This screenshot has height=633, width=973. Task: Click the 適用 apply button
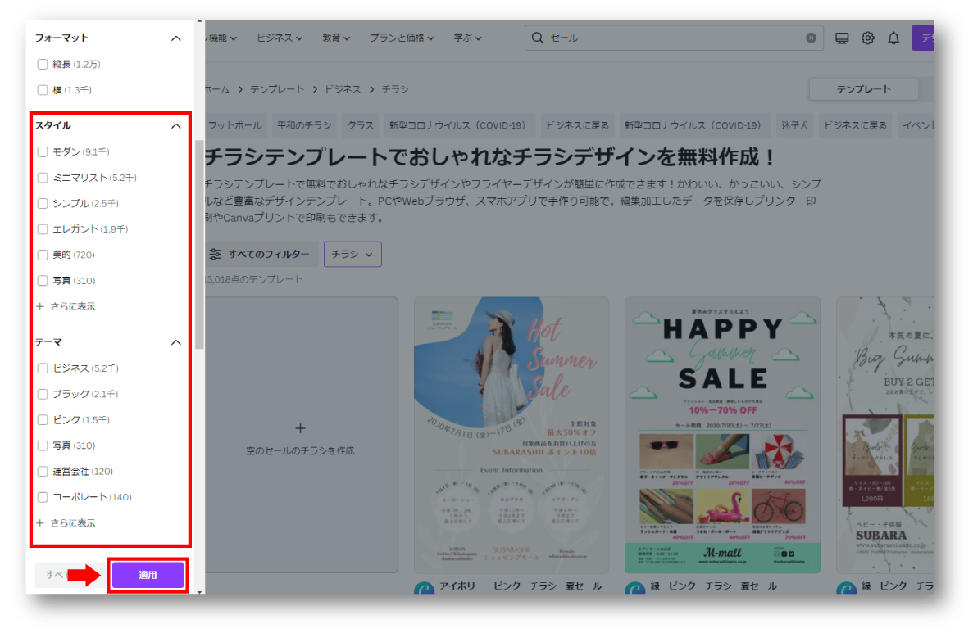148,576
